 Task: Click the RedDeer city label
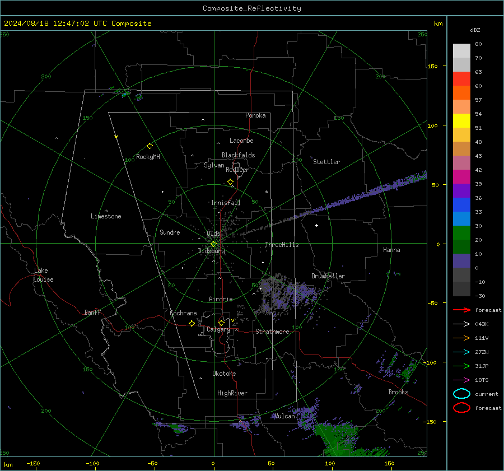pos(237,170)
